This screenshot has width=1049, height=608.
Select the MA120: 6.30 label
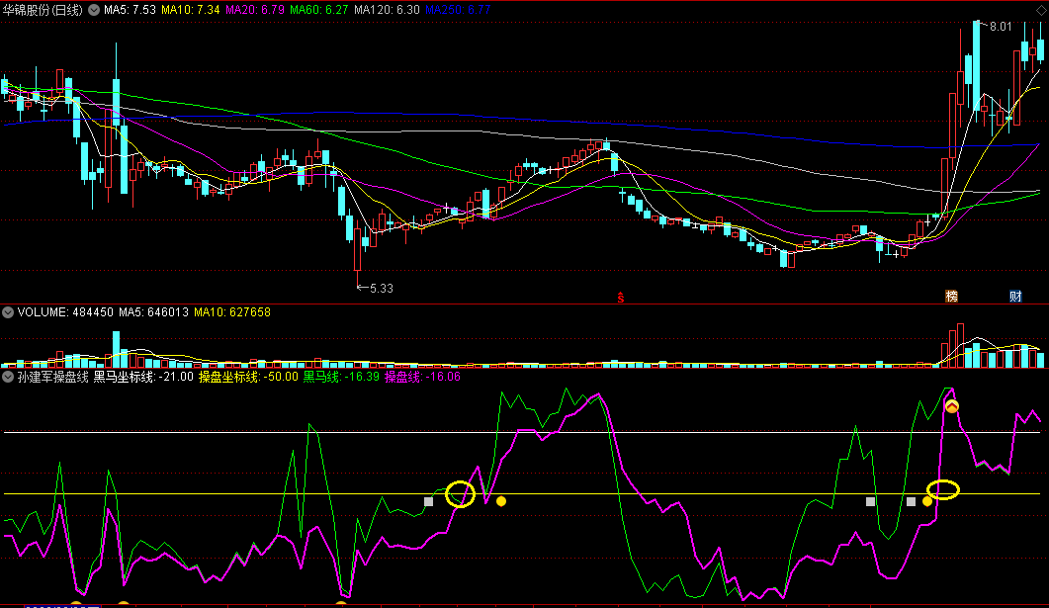[387, 10]
